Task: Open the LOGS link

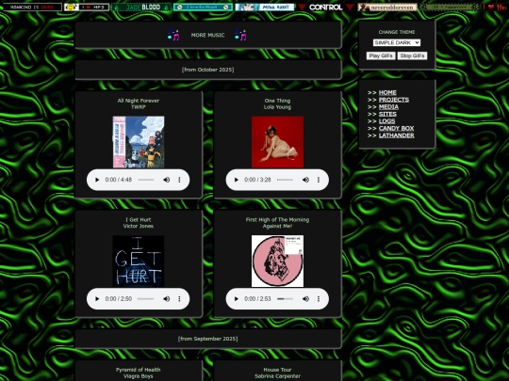Action: coord(387,121)
